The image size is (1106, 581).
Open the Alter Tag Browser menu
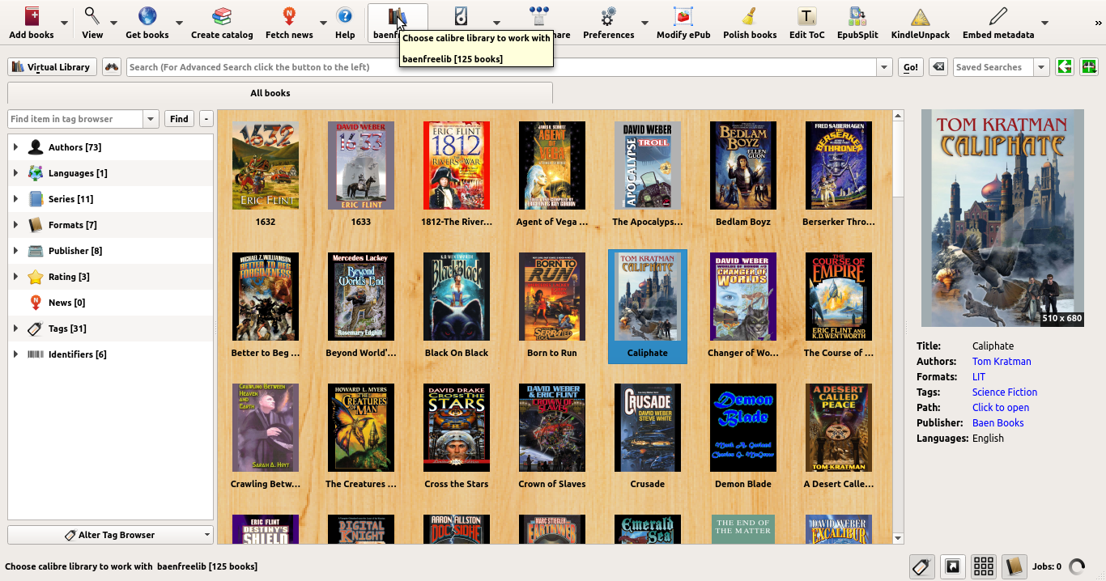coord(111,535)
